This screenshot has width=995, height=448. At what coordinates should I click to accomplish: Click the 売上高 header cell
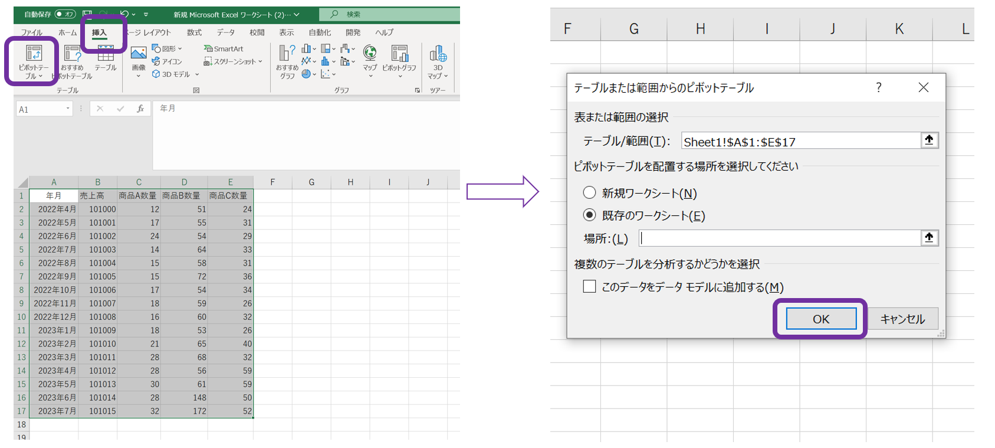pyautogui.click(x=98, y=195)
